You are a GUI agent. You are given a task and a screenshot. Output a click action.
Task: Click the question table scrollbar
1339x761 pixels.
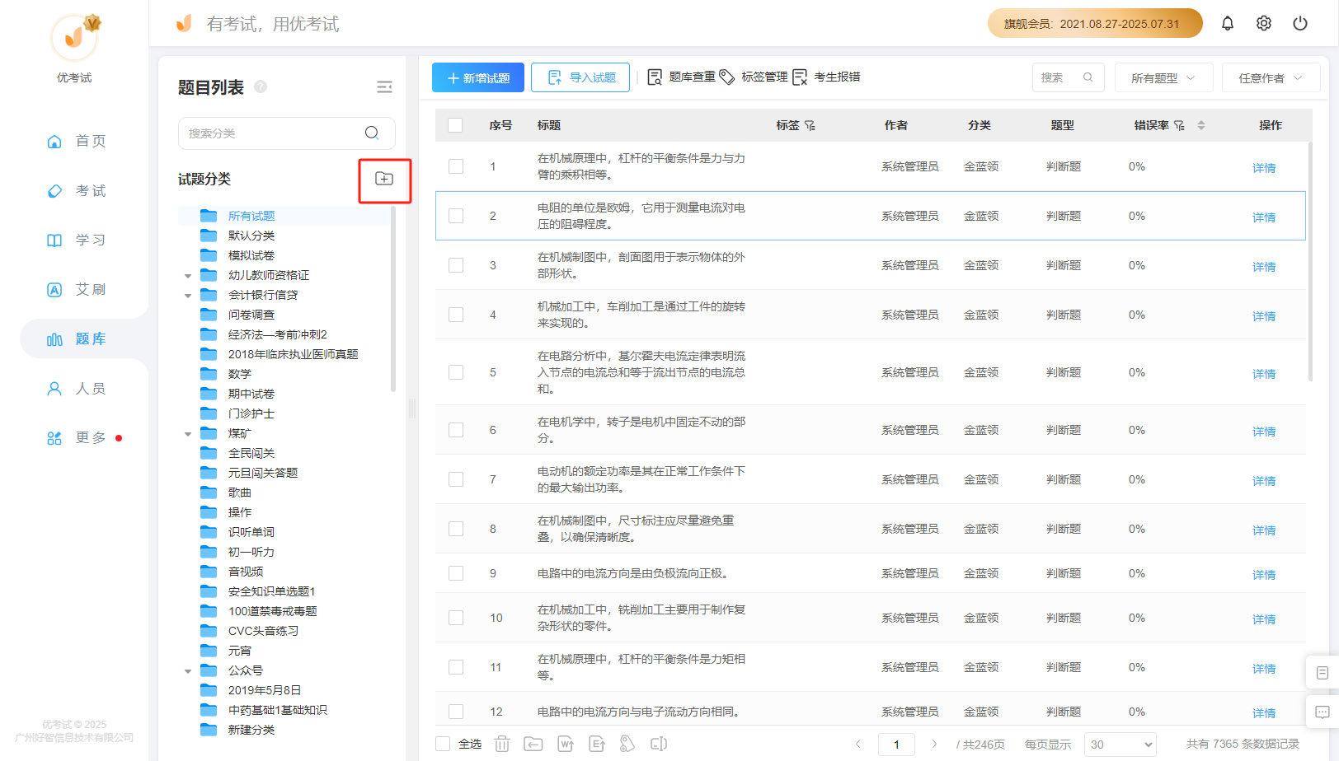click(1309, 261)
